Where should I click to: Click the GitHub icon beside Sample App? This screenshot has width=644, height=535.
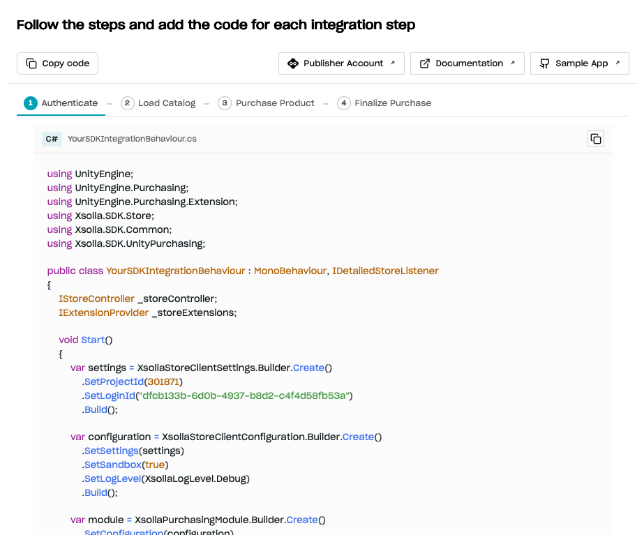pos(545,63)
